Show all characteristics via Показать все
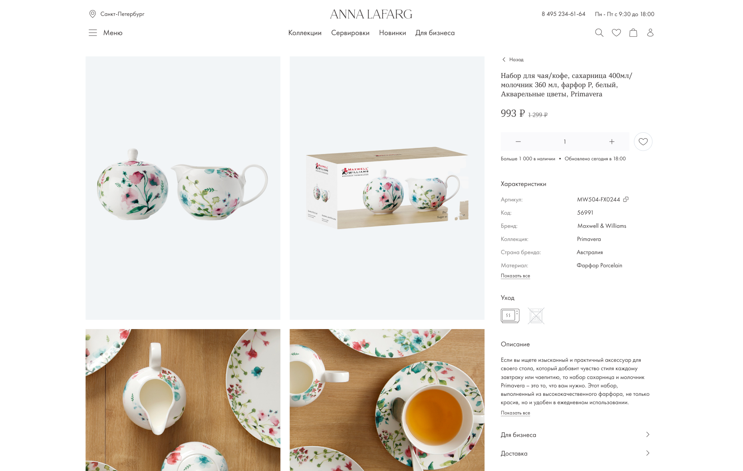 (x=515, y=276)
